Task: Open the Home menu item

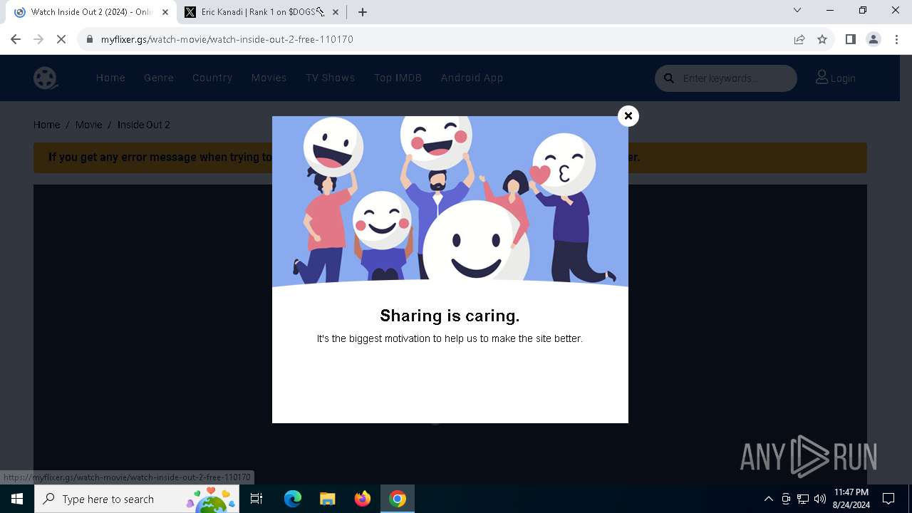Action: 110,78
